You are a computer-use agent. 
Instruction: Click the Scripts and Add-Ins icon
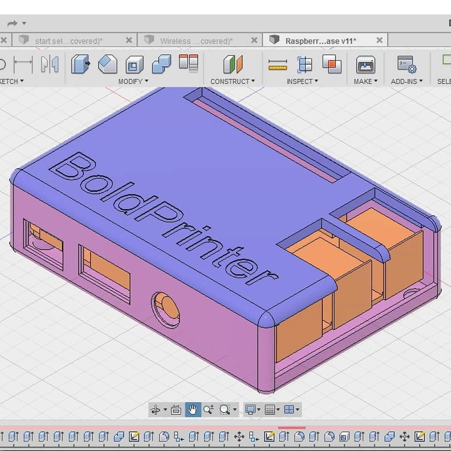pyautogui.click(x=407, y=64)
